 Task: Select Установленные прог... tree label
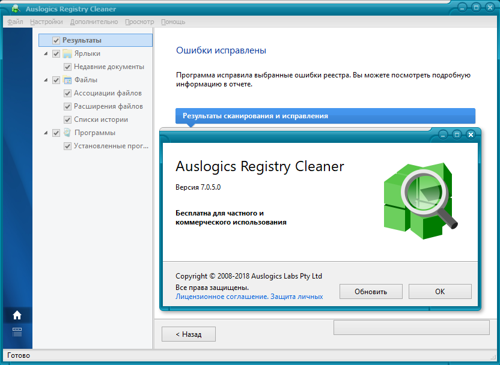click(x=111, y=146)
